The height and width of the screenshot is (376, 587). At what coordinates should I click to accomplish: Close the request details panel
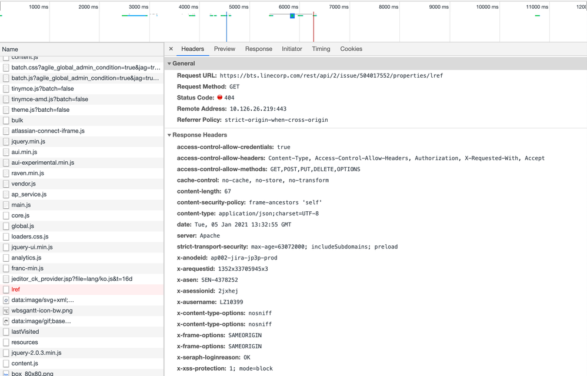(171, 49)
